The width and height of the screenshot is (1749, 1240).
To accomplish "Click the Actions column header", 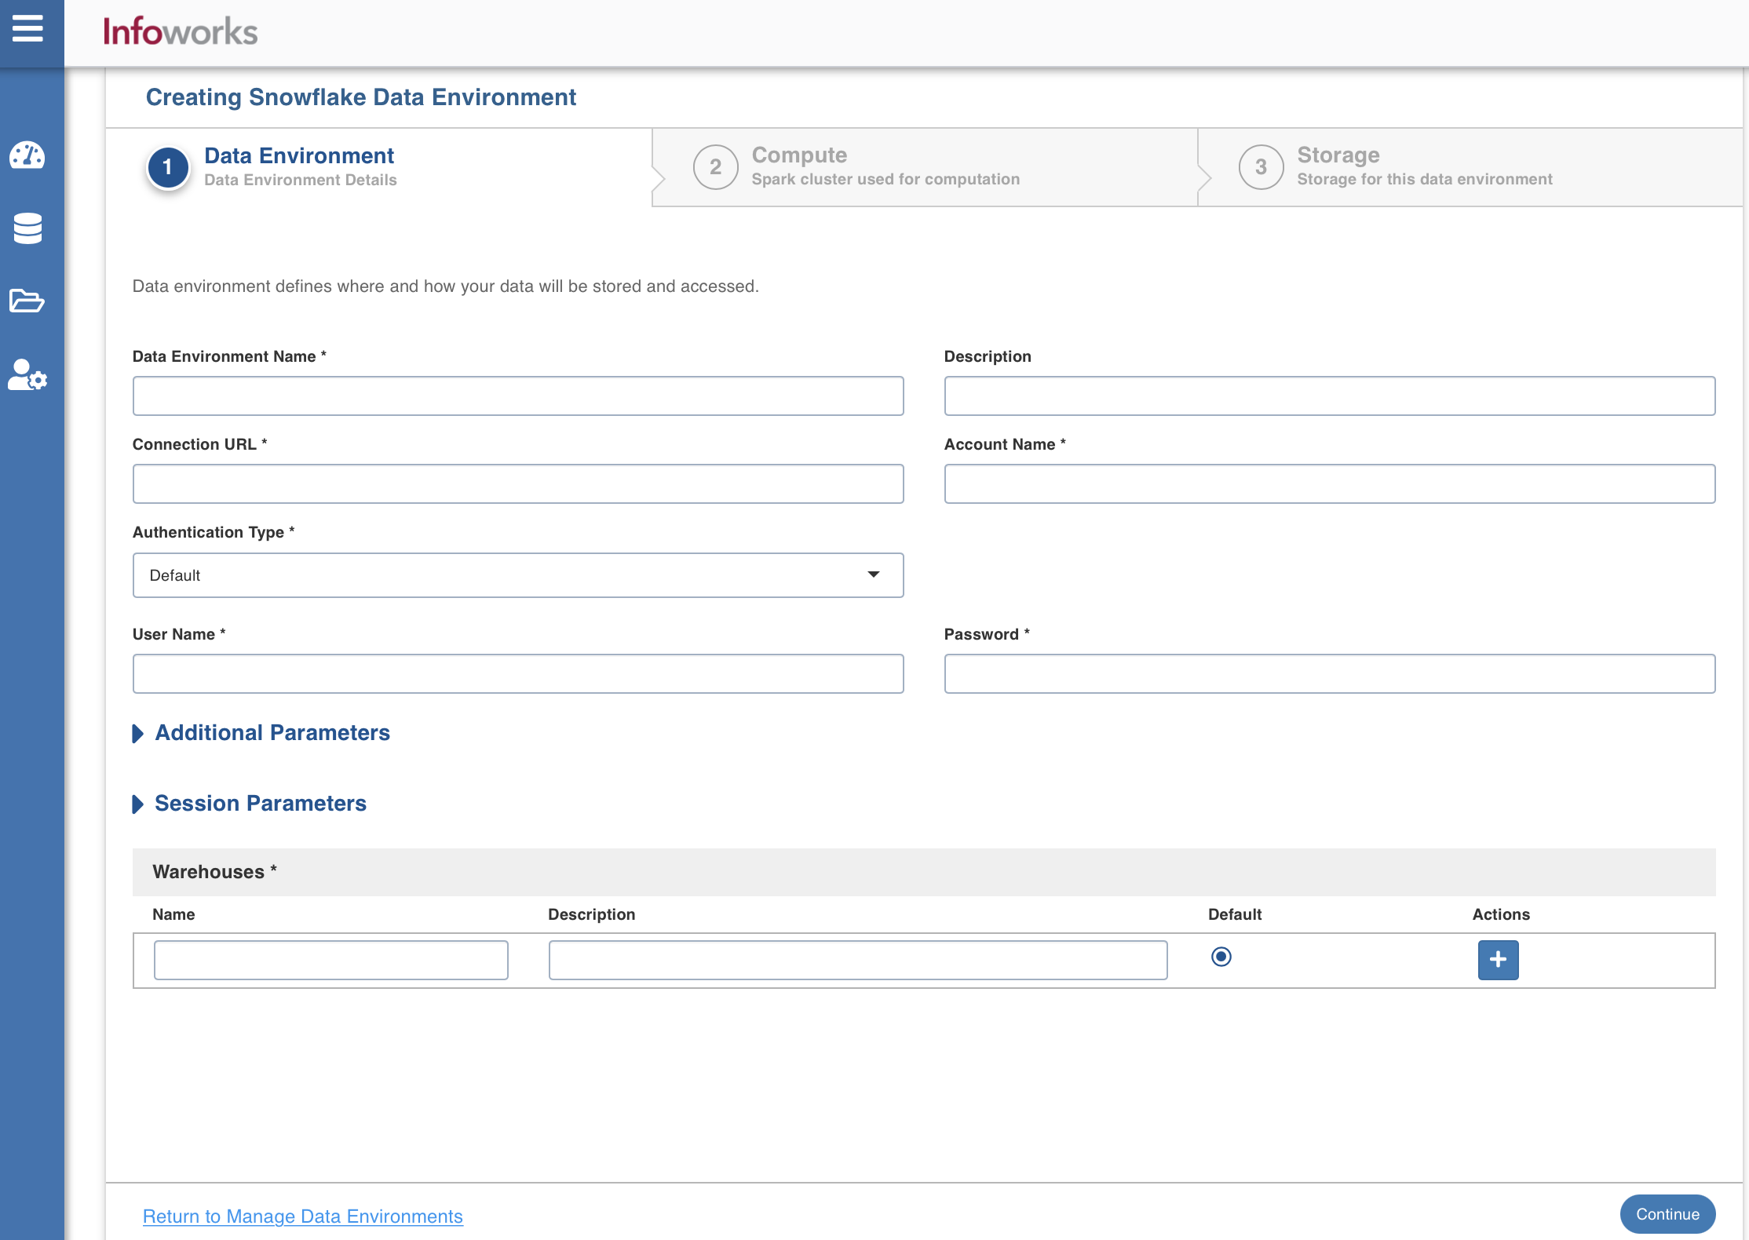I will click(x=1501, y=914).
